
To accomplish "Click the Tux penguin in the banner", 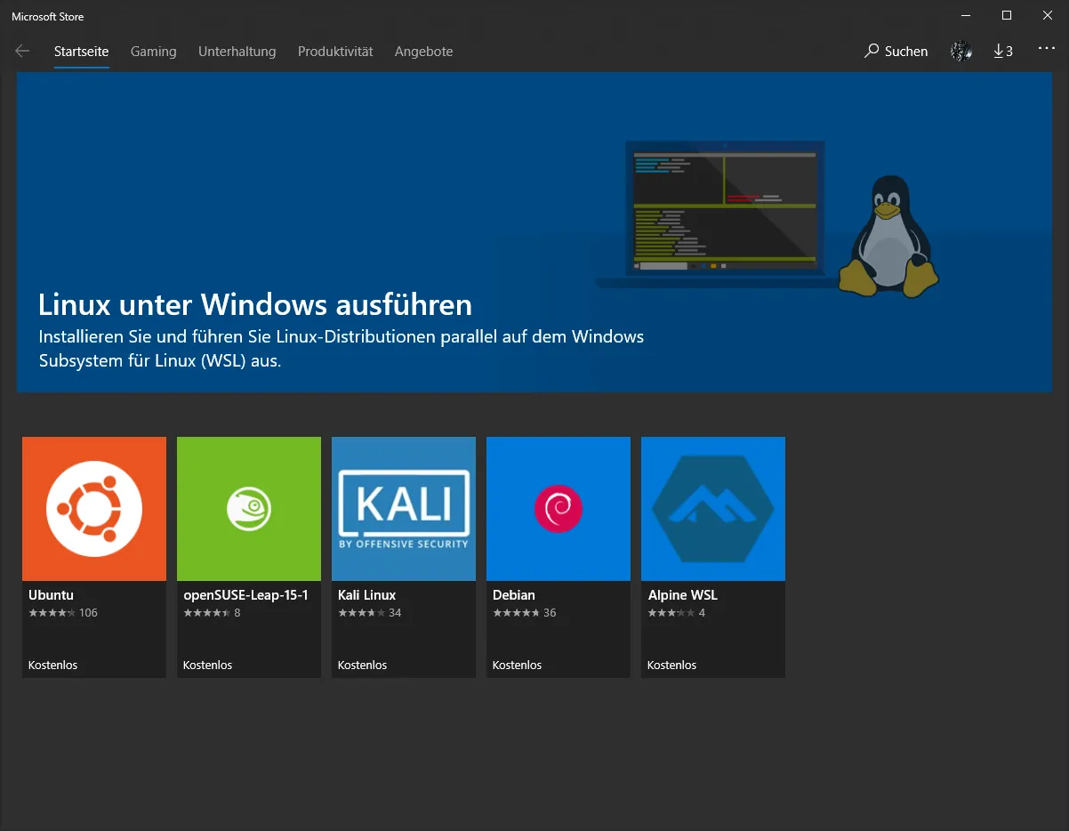I will [x=888, y=236].
